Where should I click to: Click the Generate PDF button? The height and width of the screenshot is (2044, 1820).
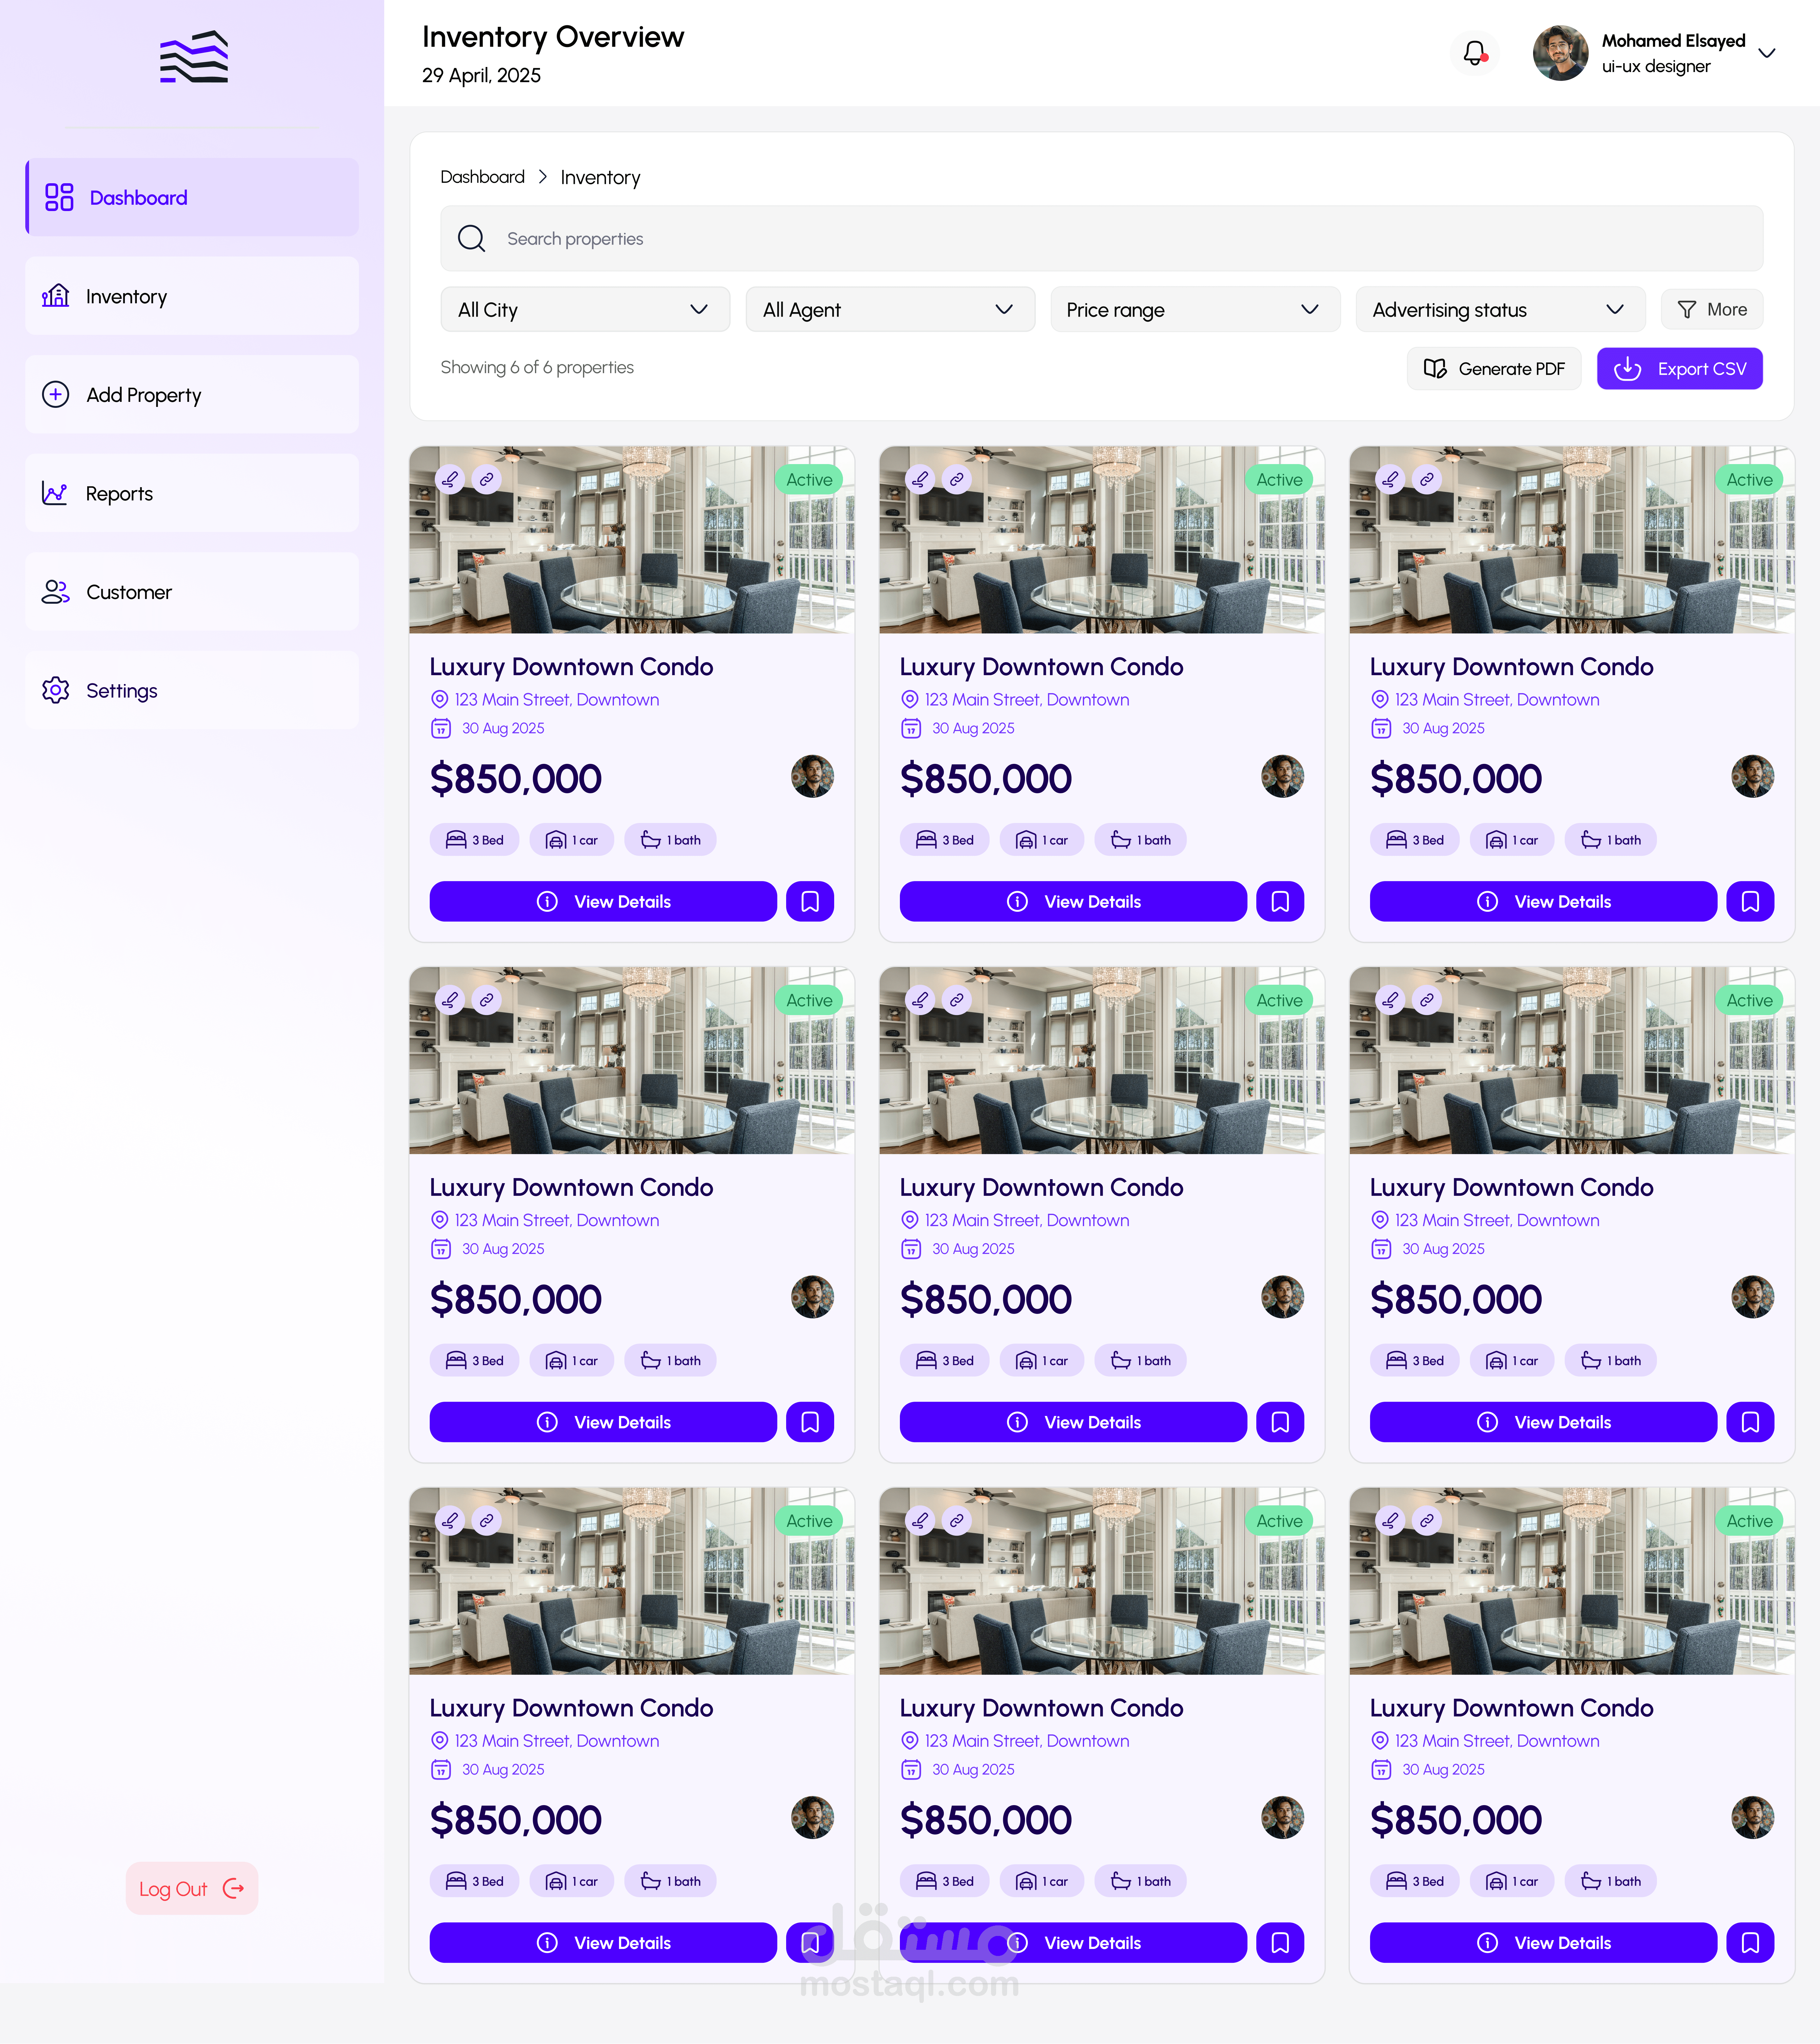click(1494, 369)
